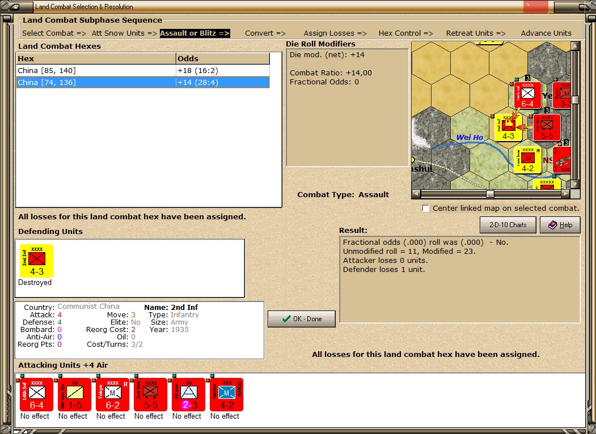The height and width of the screenshot is (434, 596).
Task: Click the OK - Done button
Action: pyautogui.click(x=302, y=319)
